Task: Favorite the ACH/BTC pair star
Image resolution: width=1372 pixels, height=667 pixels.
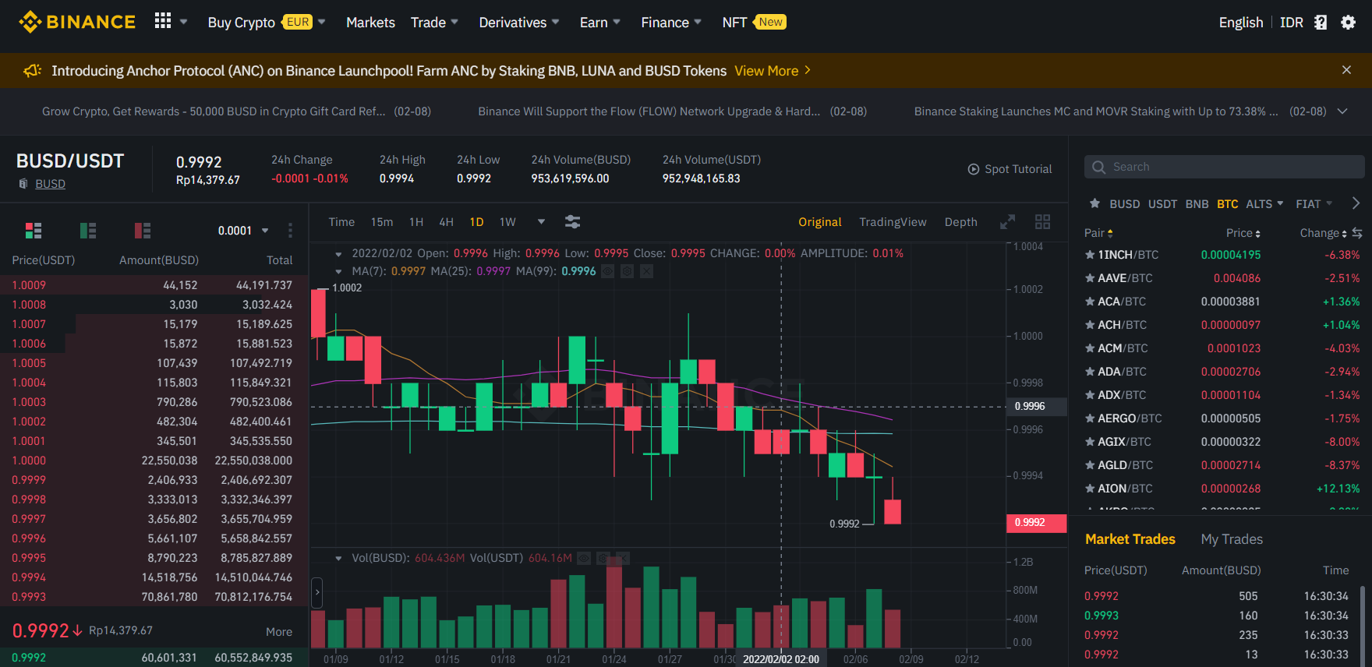Action: [x=1090, y=325]
